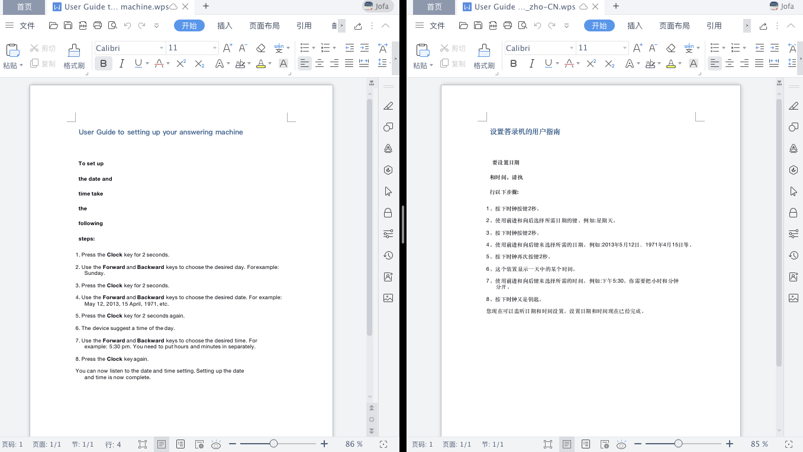Click vertical scrollbar in left document
This screenshot has height=452, width=803.
pyautogui.click(x=369, y=216)
